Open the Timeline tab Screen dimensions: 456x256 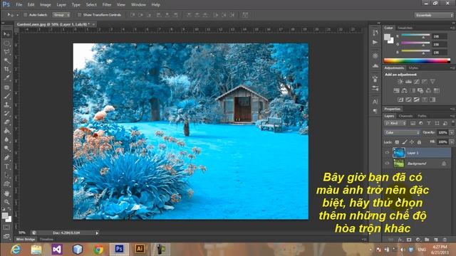tap(46, 240)
